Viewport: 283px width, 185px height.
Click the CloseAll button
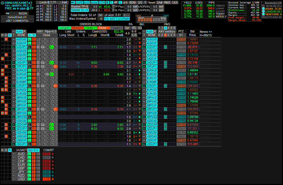click(x=117, y=28)
